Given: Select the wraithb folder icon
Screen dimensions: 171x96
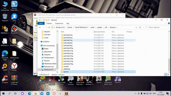Looking at the screenshot, I should [x=62, y=66].
